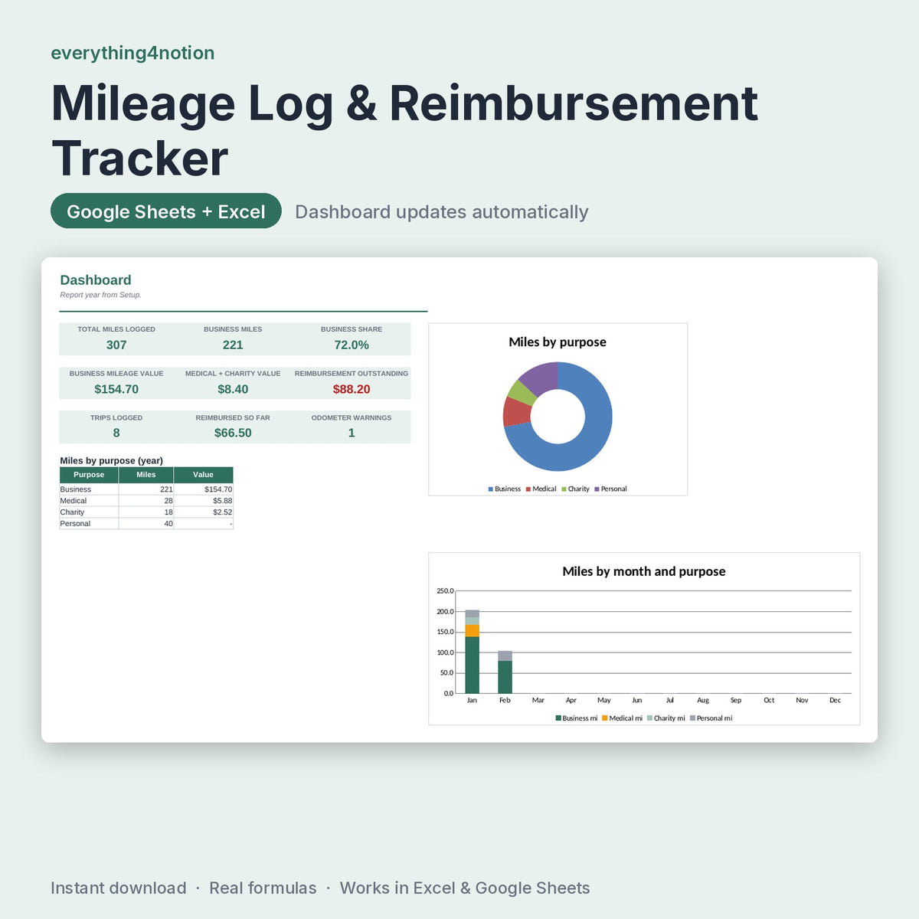
Task: Click the 250.0 y-axis label
Action: (x=445, y=591)
